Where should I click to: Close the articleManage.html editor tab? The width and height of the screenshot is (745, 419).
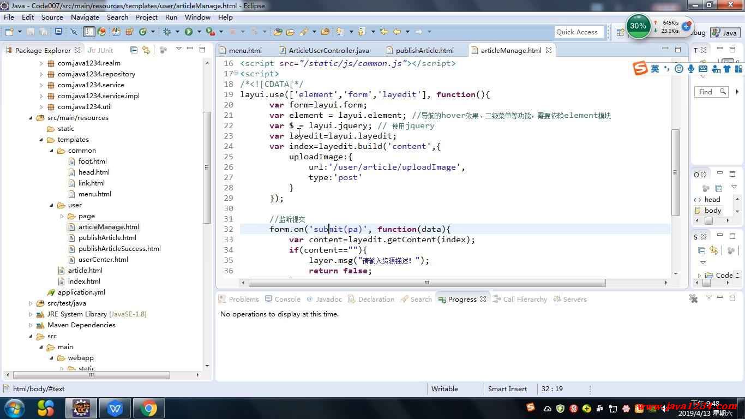pyautogui.click(x=549, y=50)
